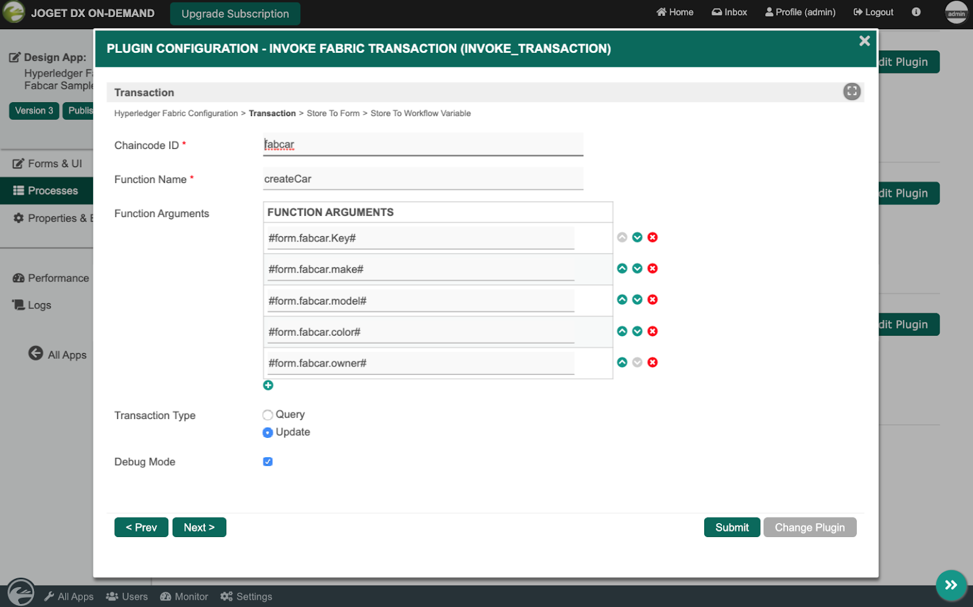Edit the #form.fabcar.make# argument field

click(421, 269)
